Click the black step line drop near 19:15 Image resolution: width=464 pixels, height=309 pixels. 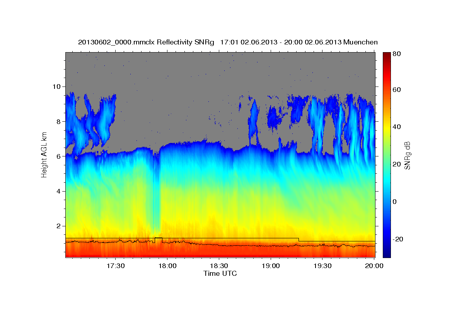pyautogui.click(x=299, y=239)
